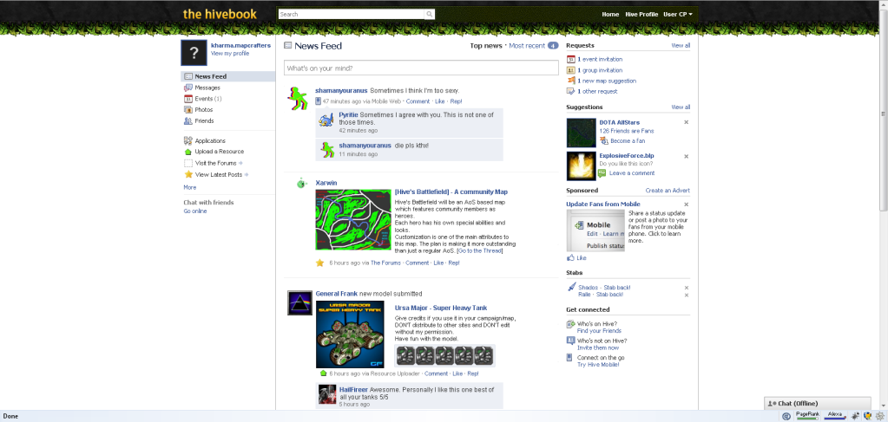Click the Pyritie commenter avatar
888x422 pixels.
326,119
